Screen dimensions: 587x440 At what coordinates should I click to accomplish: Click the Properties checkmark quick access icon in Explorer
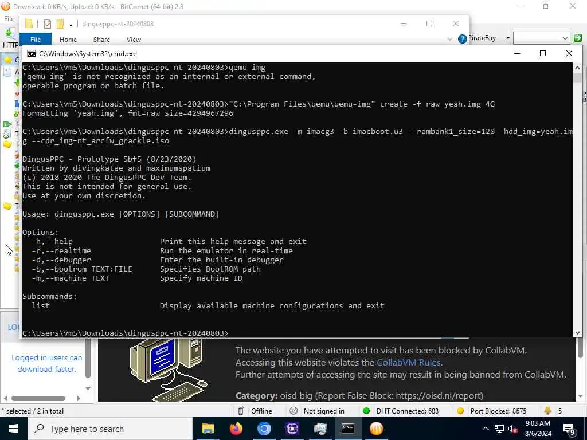tap(48, 24)
